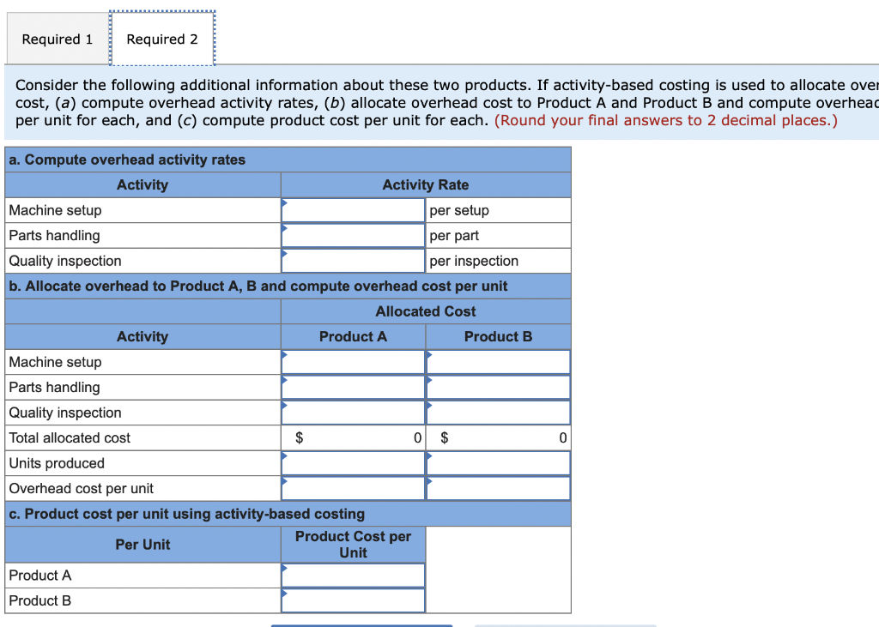Screen dimensions: 879x627
Task: Click the blue flag marker in Parts handling cell
Action: click(284, 228)
